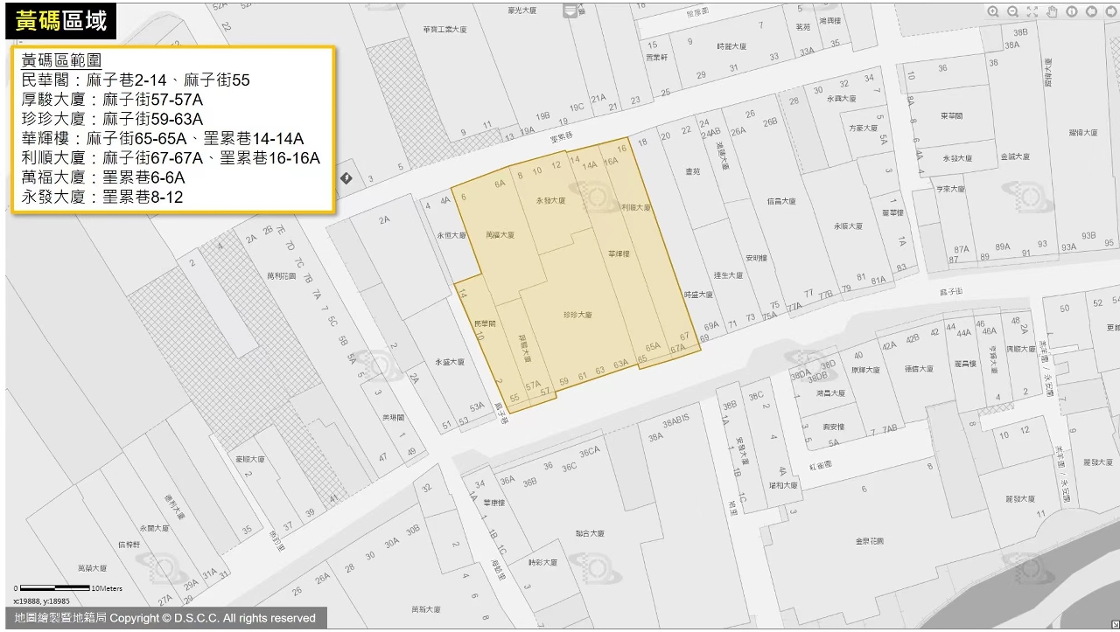Select the 永發大廈 building parcel

point(551,201)
